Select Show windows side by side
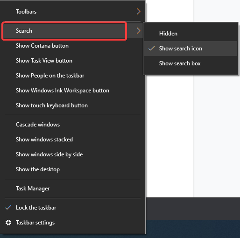240x238 pixels. (73, 154)
